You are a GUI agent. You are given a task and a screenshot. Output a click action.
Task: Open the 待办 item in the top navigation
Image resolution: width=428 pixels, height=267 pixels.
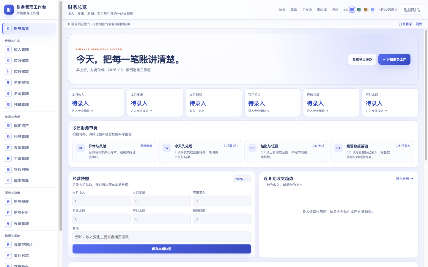pos(282,10)
